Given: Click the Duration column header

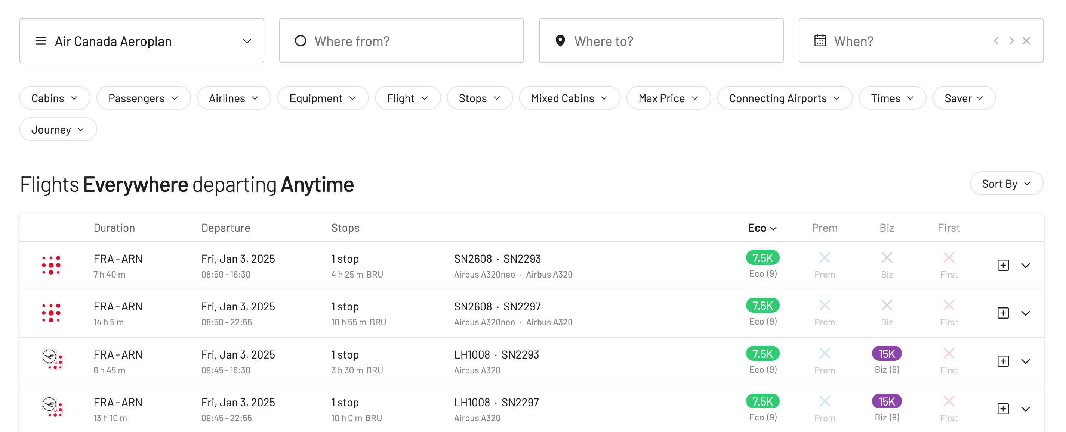Looking at the screenshot, I should [x=114, y=228].
